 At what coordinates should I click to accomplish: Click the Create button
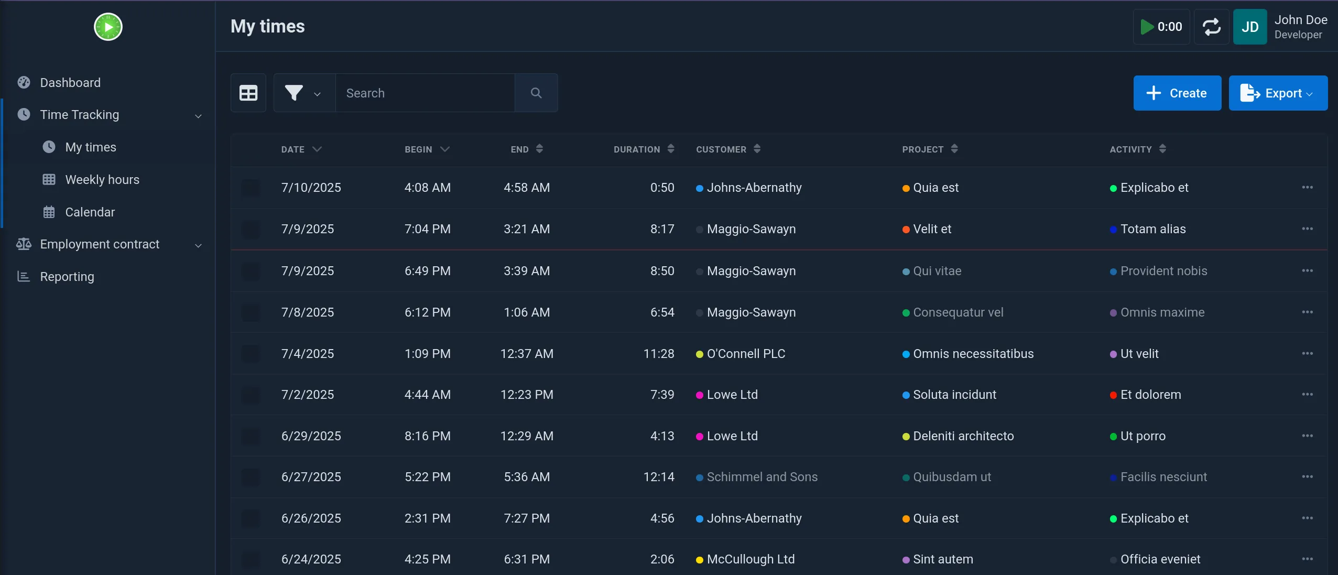[1176, 93]
